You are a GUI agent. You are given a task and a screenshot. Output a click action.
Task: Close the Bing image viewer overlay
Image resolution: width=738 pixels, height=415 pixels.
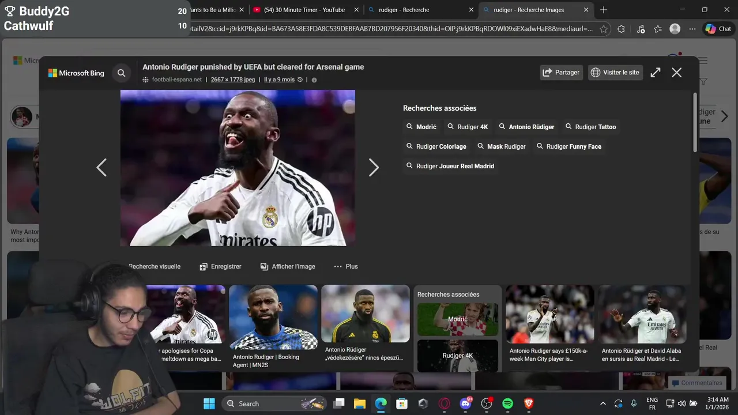coord(676,73)
